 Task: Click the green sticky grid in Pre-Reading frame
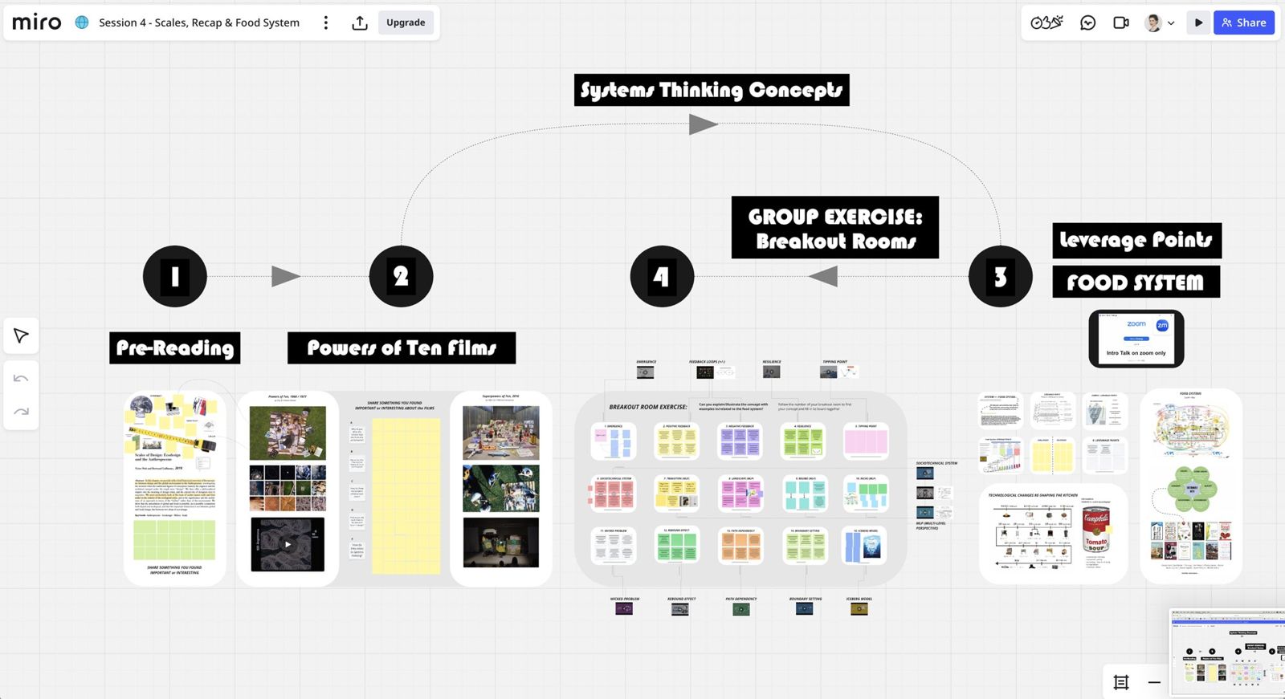[x=174, y=540]
